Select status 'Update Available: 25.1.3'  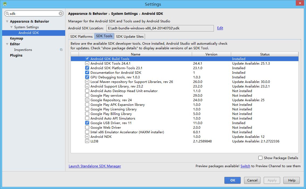251,63
